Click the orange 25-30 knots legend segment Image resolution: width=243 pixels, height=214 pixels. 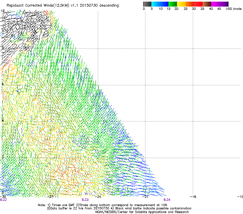pyautogui.click(x=190, y=4)
